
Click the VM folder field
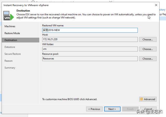click(x=90, y=49)
